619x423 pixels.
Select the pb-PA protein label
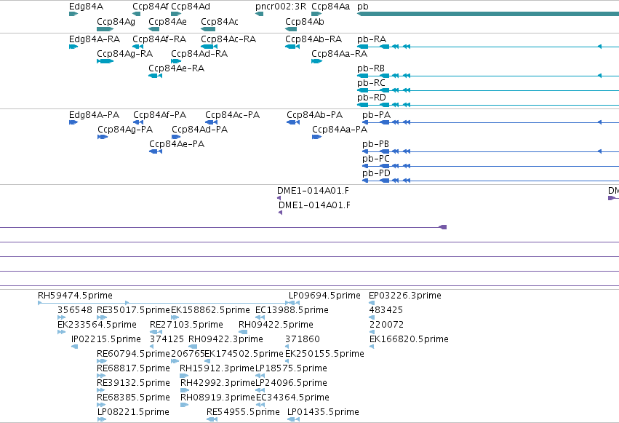click(x=376, y=115)
